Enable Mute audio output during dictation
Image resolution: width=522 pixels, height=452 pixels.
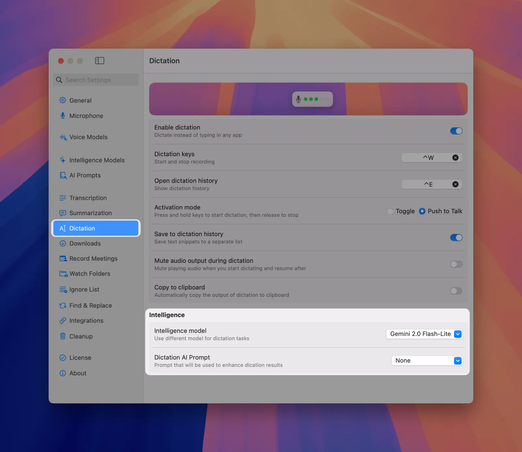(x=456, y=264)
